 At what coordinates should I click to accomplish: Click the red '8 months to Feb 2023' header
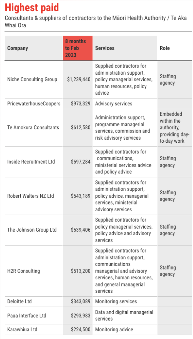pos(78,48)
